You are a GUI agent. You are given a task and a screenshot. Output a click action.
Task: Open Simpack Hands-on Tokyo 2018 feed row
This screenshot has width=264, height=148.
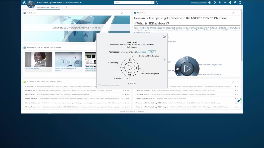(187, 99)
